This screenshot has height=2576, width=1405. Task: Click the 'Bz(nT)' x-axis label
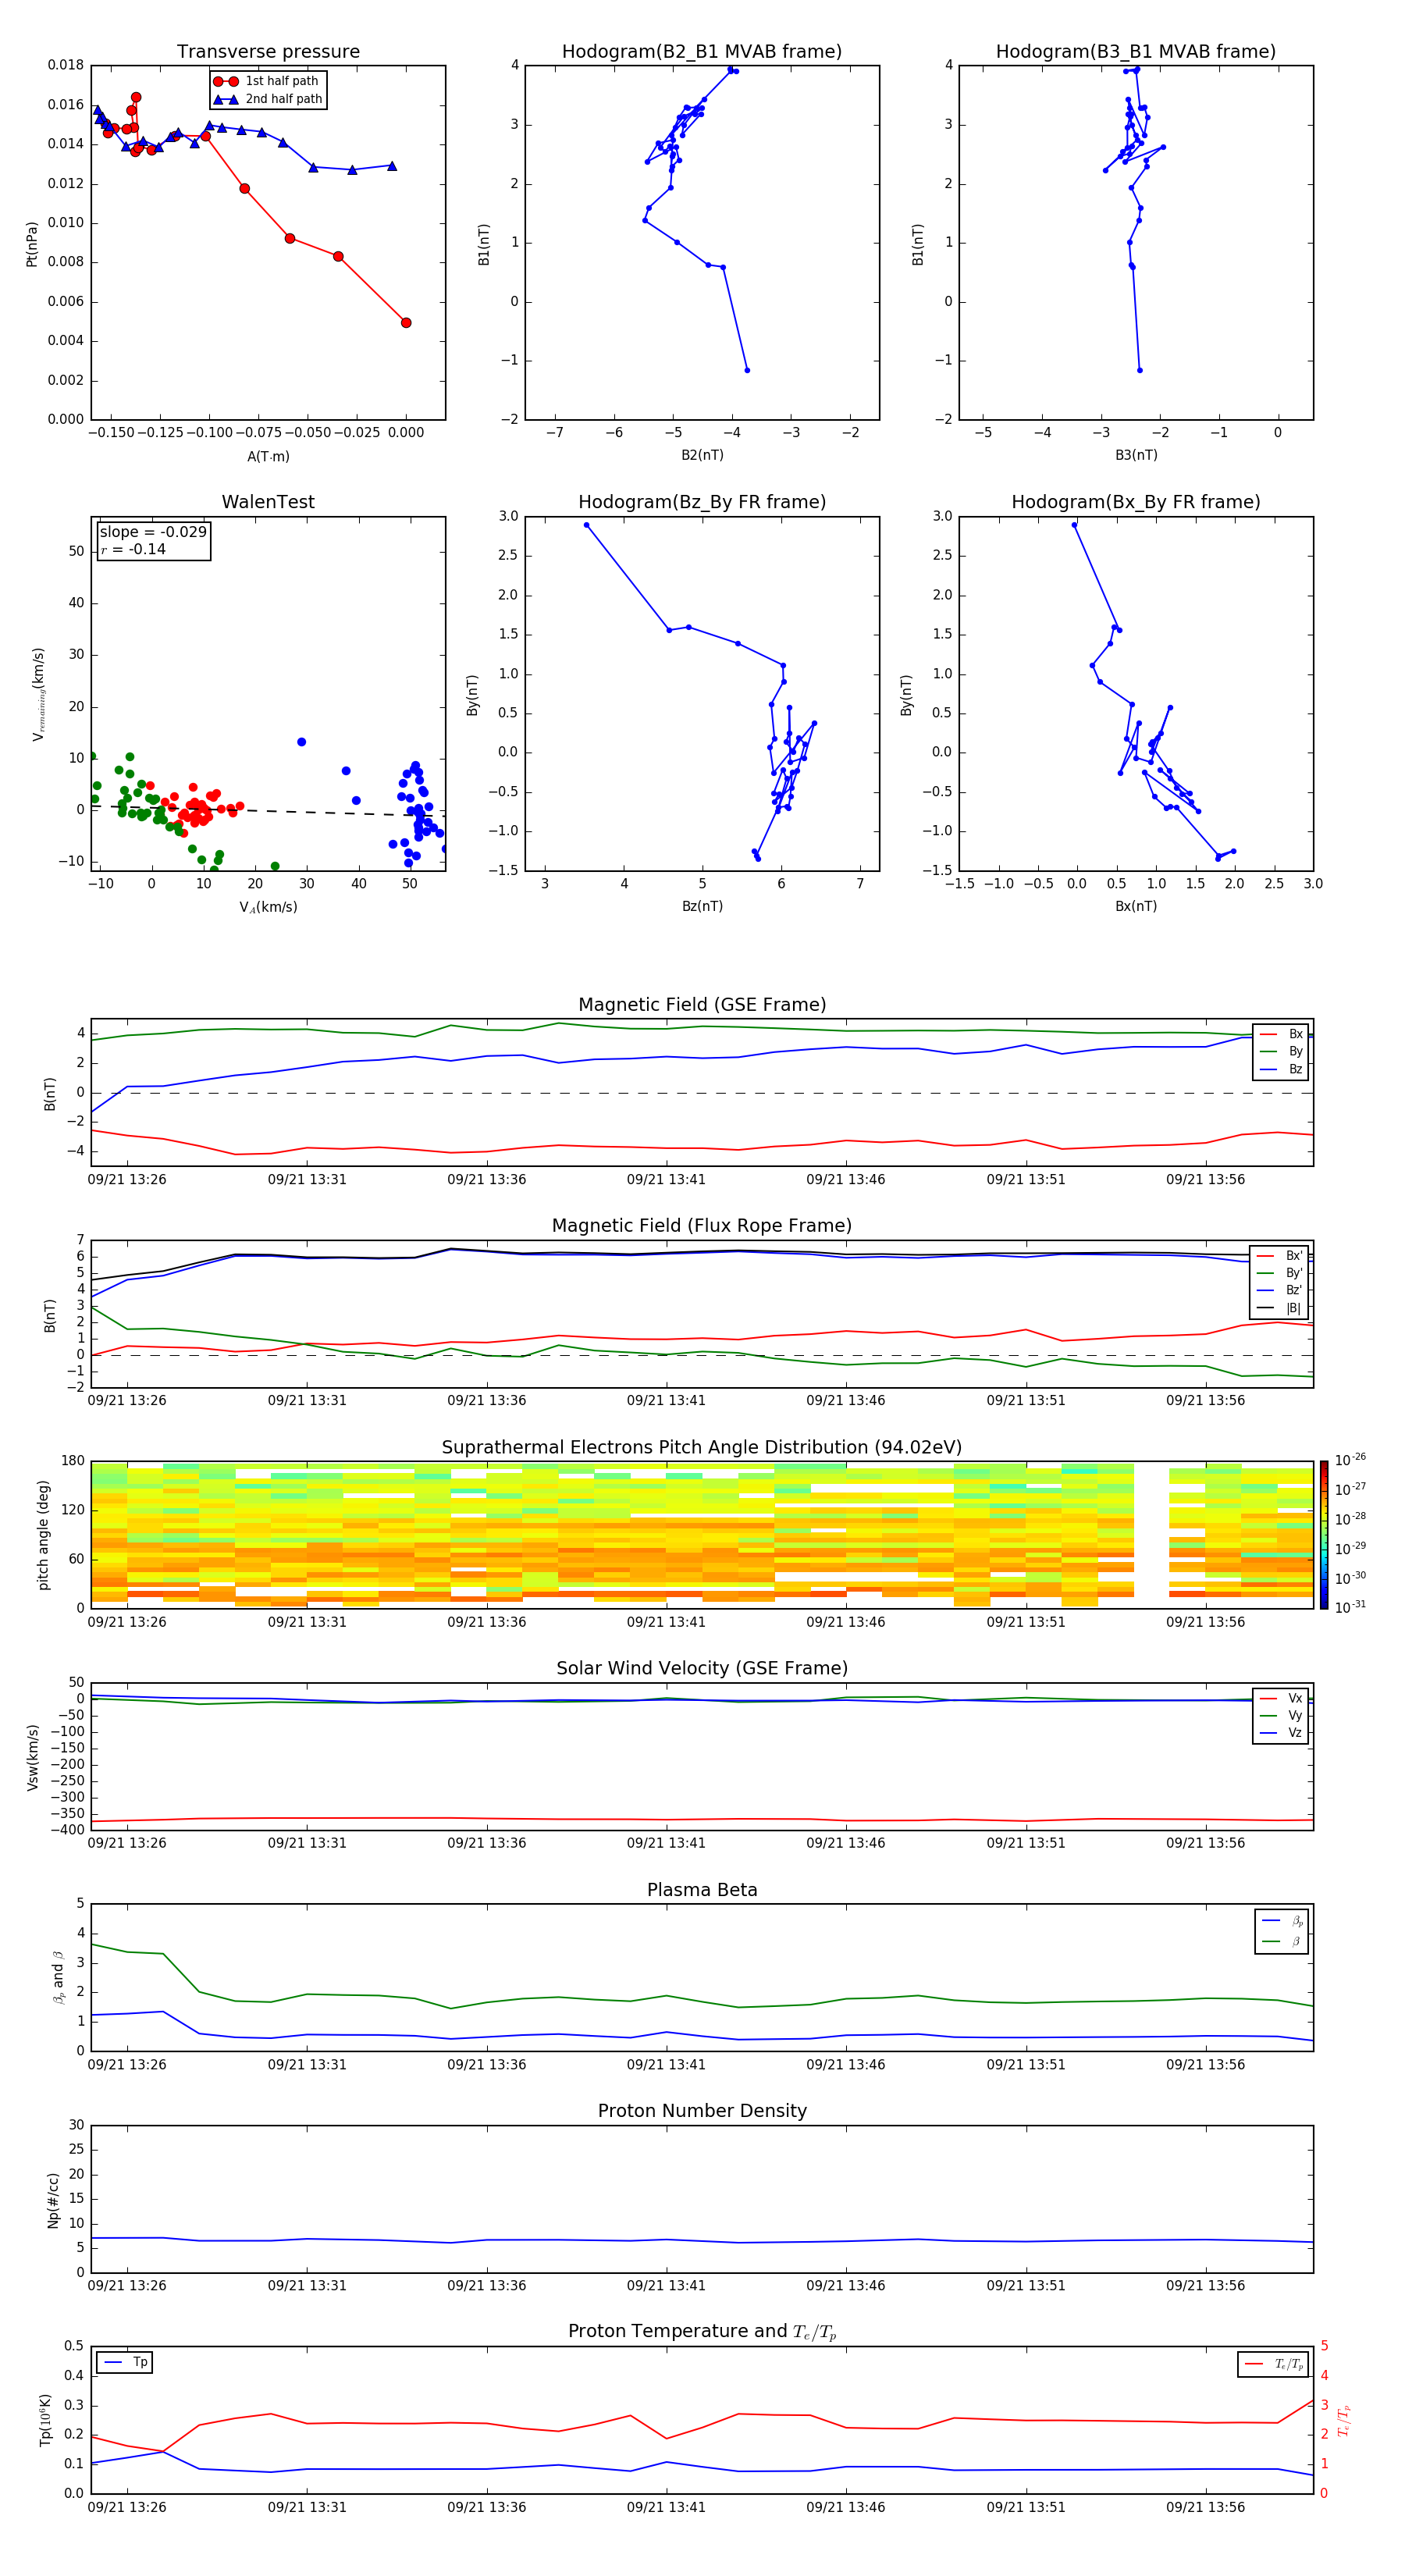(702, 906)
